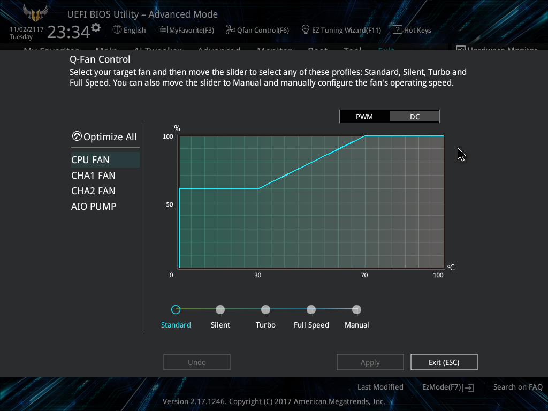
Task: Click the Exit (ESC) button
Action: [x=444, y=362]
